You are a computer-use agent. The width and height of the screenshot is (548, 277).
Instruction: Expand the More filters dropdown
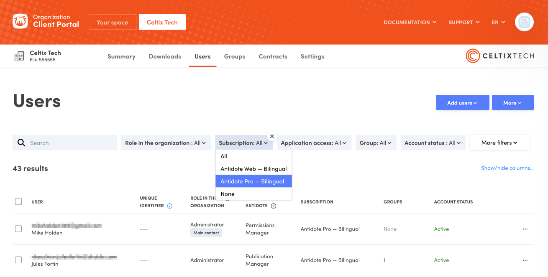pyautogui.click(x=499, y=143)
